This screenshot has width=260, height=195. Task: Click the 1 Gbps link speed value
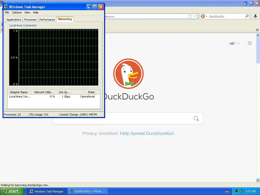click(x=66, y=96)
